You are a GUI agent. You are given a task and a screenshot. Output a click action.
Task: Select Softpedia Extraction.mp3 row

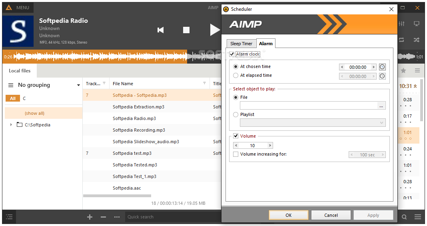coord(152,107)
